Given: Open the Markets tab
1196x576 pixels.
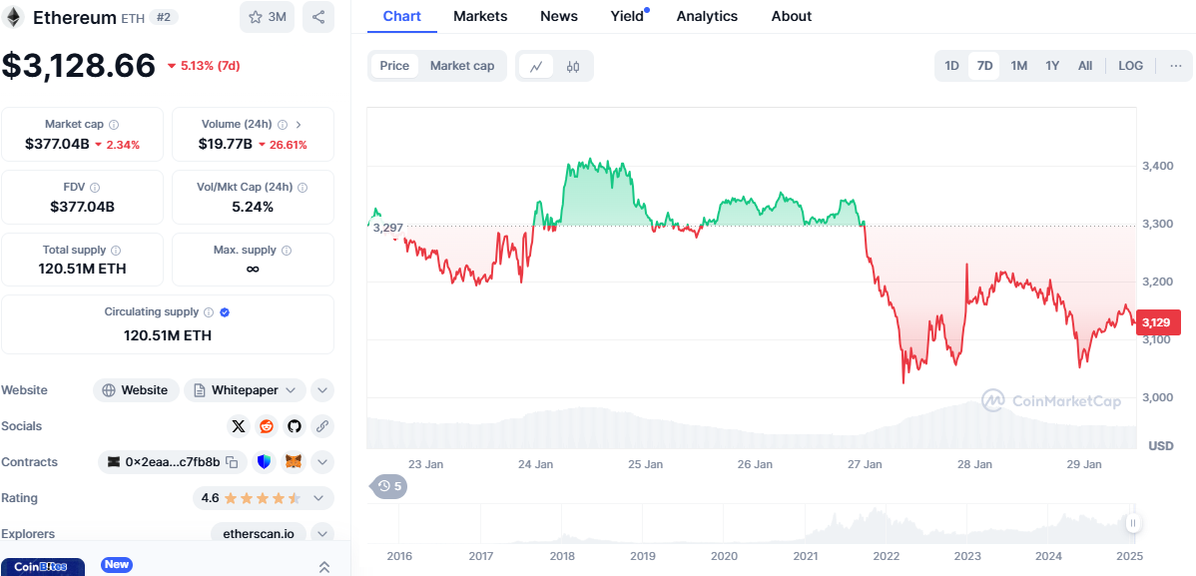Looking at the screenshot, I should (480, 16).
